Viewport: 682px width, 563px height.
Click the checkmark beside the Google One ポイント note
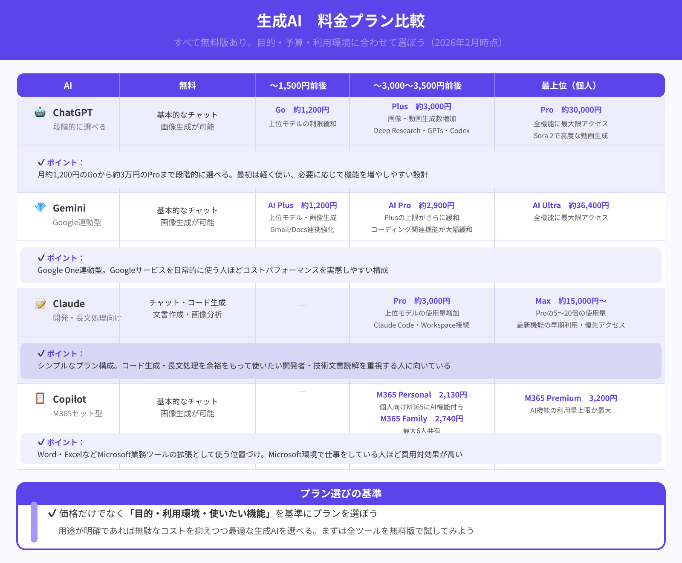coord(41,258)
